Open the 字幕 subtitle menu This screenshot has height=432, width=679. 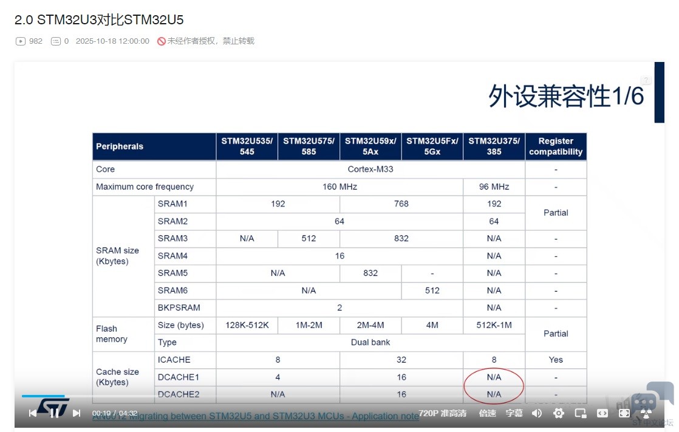click(x=514, y=413)
